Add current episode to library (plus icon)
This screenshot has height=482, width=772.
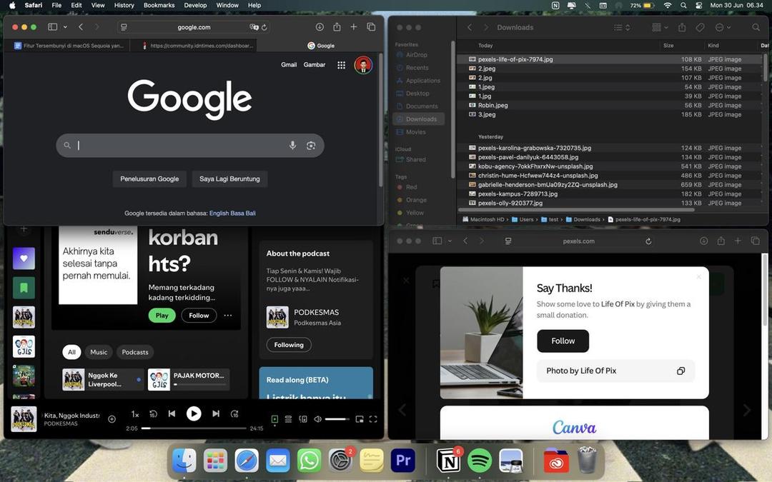[x=112, y=419]
